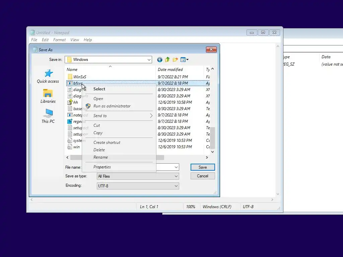Choose Run as administrator in context menu

click(119, 106)
